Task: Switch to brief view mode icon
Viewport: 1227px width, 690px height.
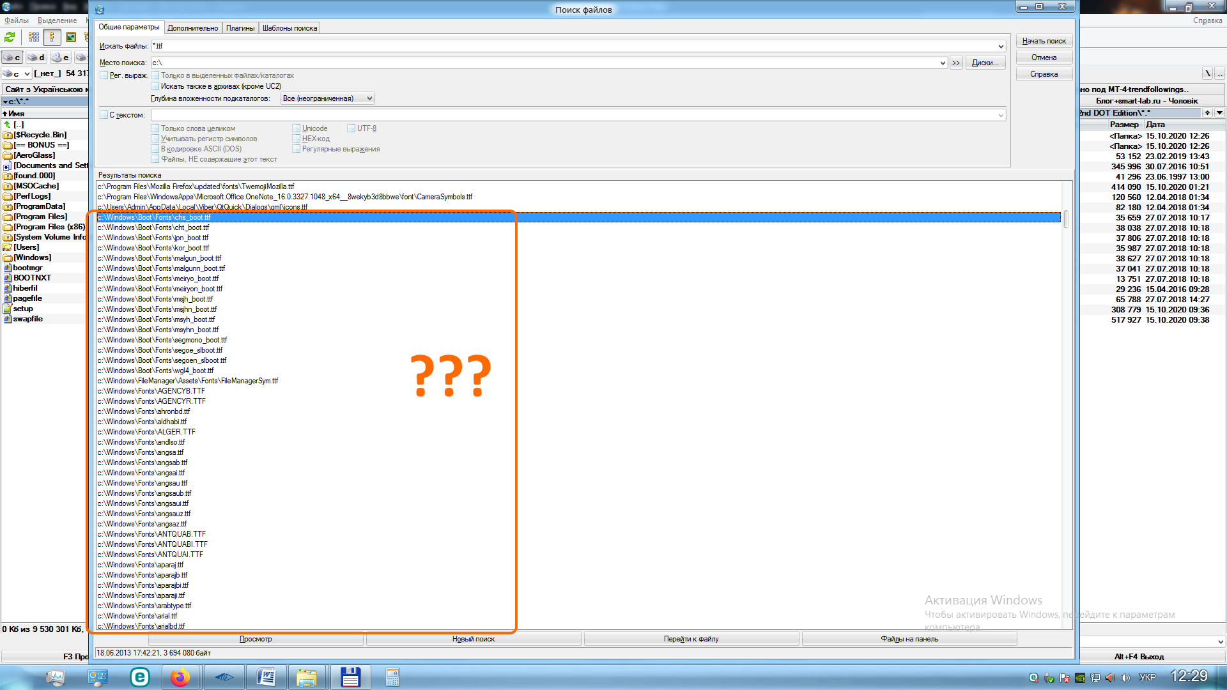Action: (34, 38)
